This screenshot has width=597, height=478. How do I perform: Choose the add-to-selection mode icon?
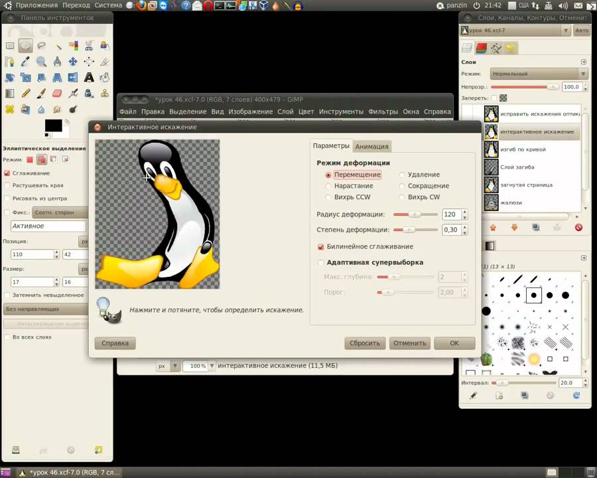pos(42,159)
